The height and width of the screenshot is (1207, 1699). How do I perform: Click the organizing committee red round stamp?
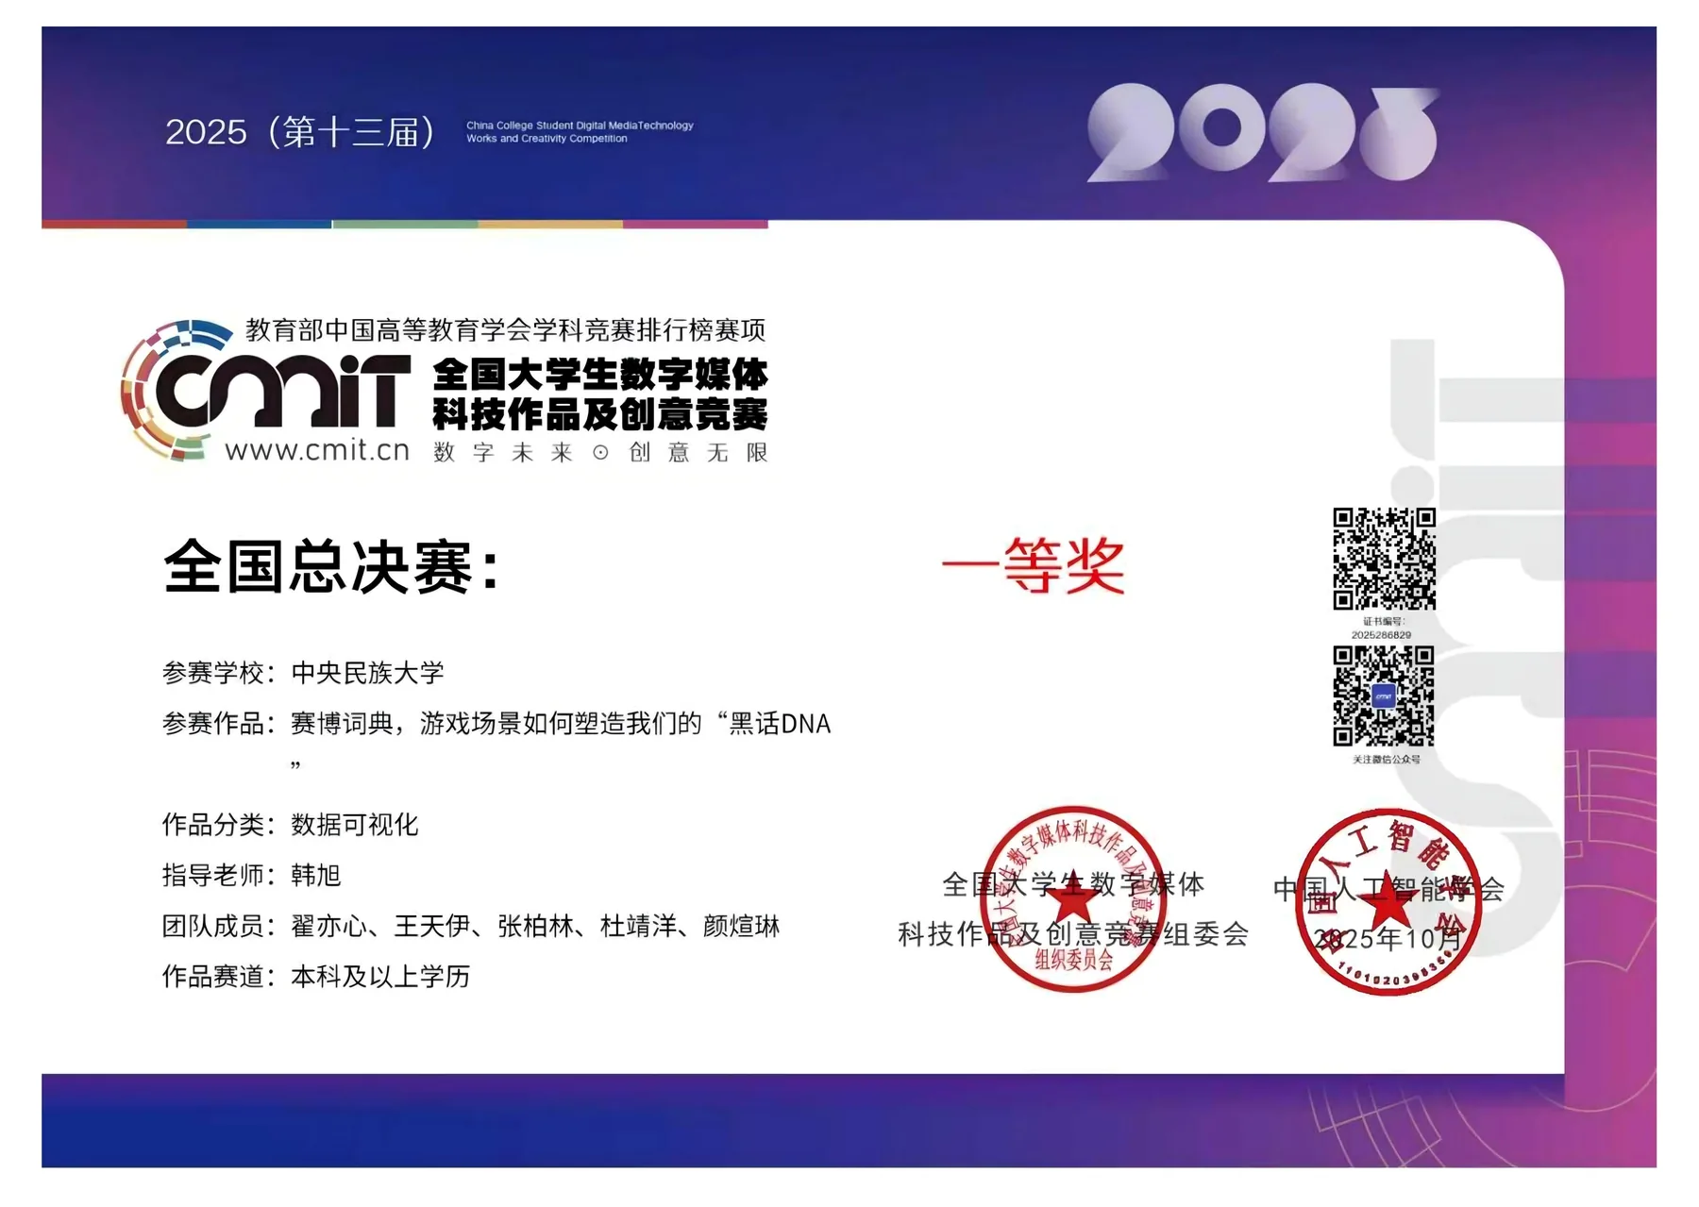pyautogui.click(x=1073, y=899)
